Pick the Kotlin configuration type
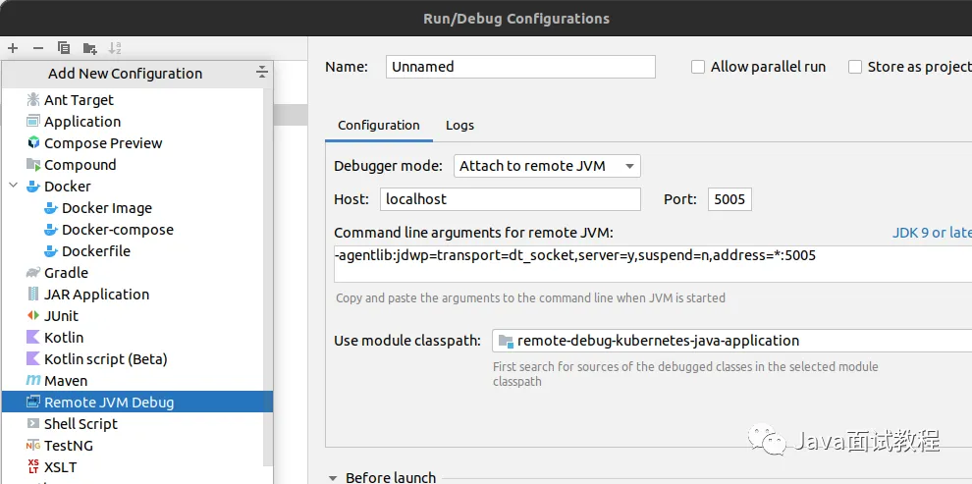Viewport: 972px width, 484px height. point(64,338)
